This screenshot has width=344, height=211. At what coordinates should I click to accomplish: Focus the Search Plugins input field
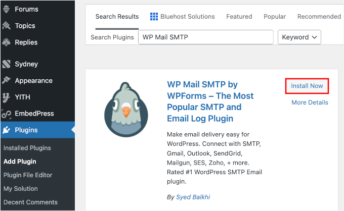(x=206, y=37)
